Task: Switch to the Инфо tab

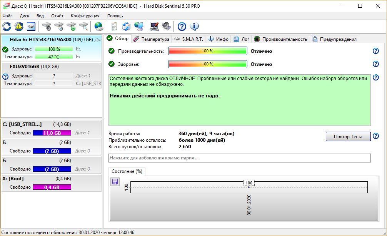Action: point(218,39)
